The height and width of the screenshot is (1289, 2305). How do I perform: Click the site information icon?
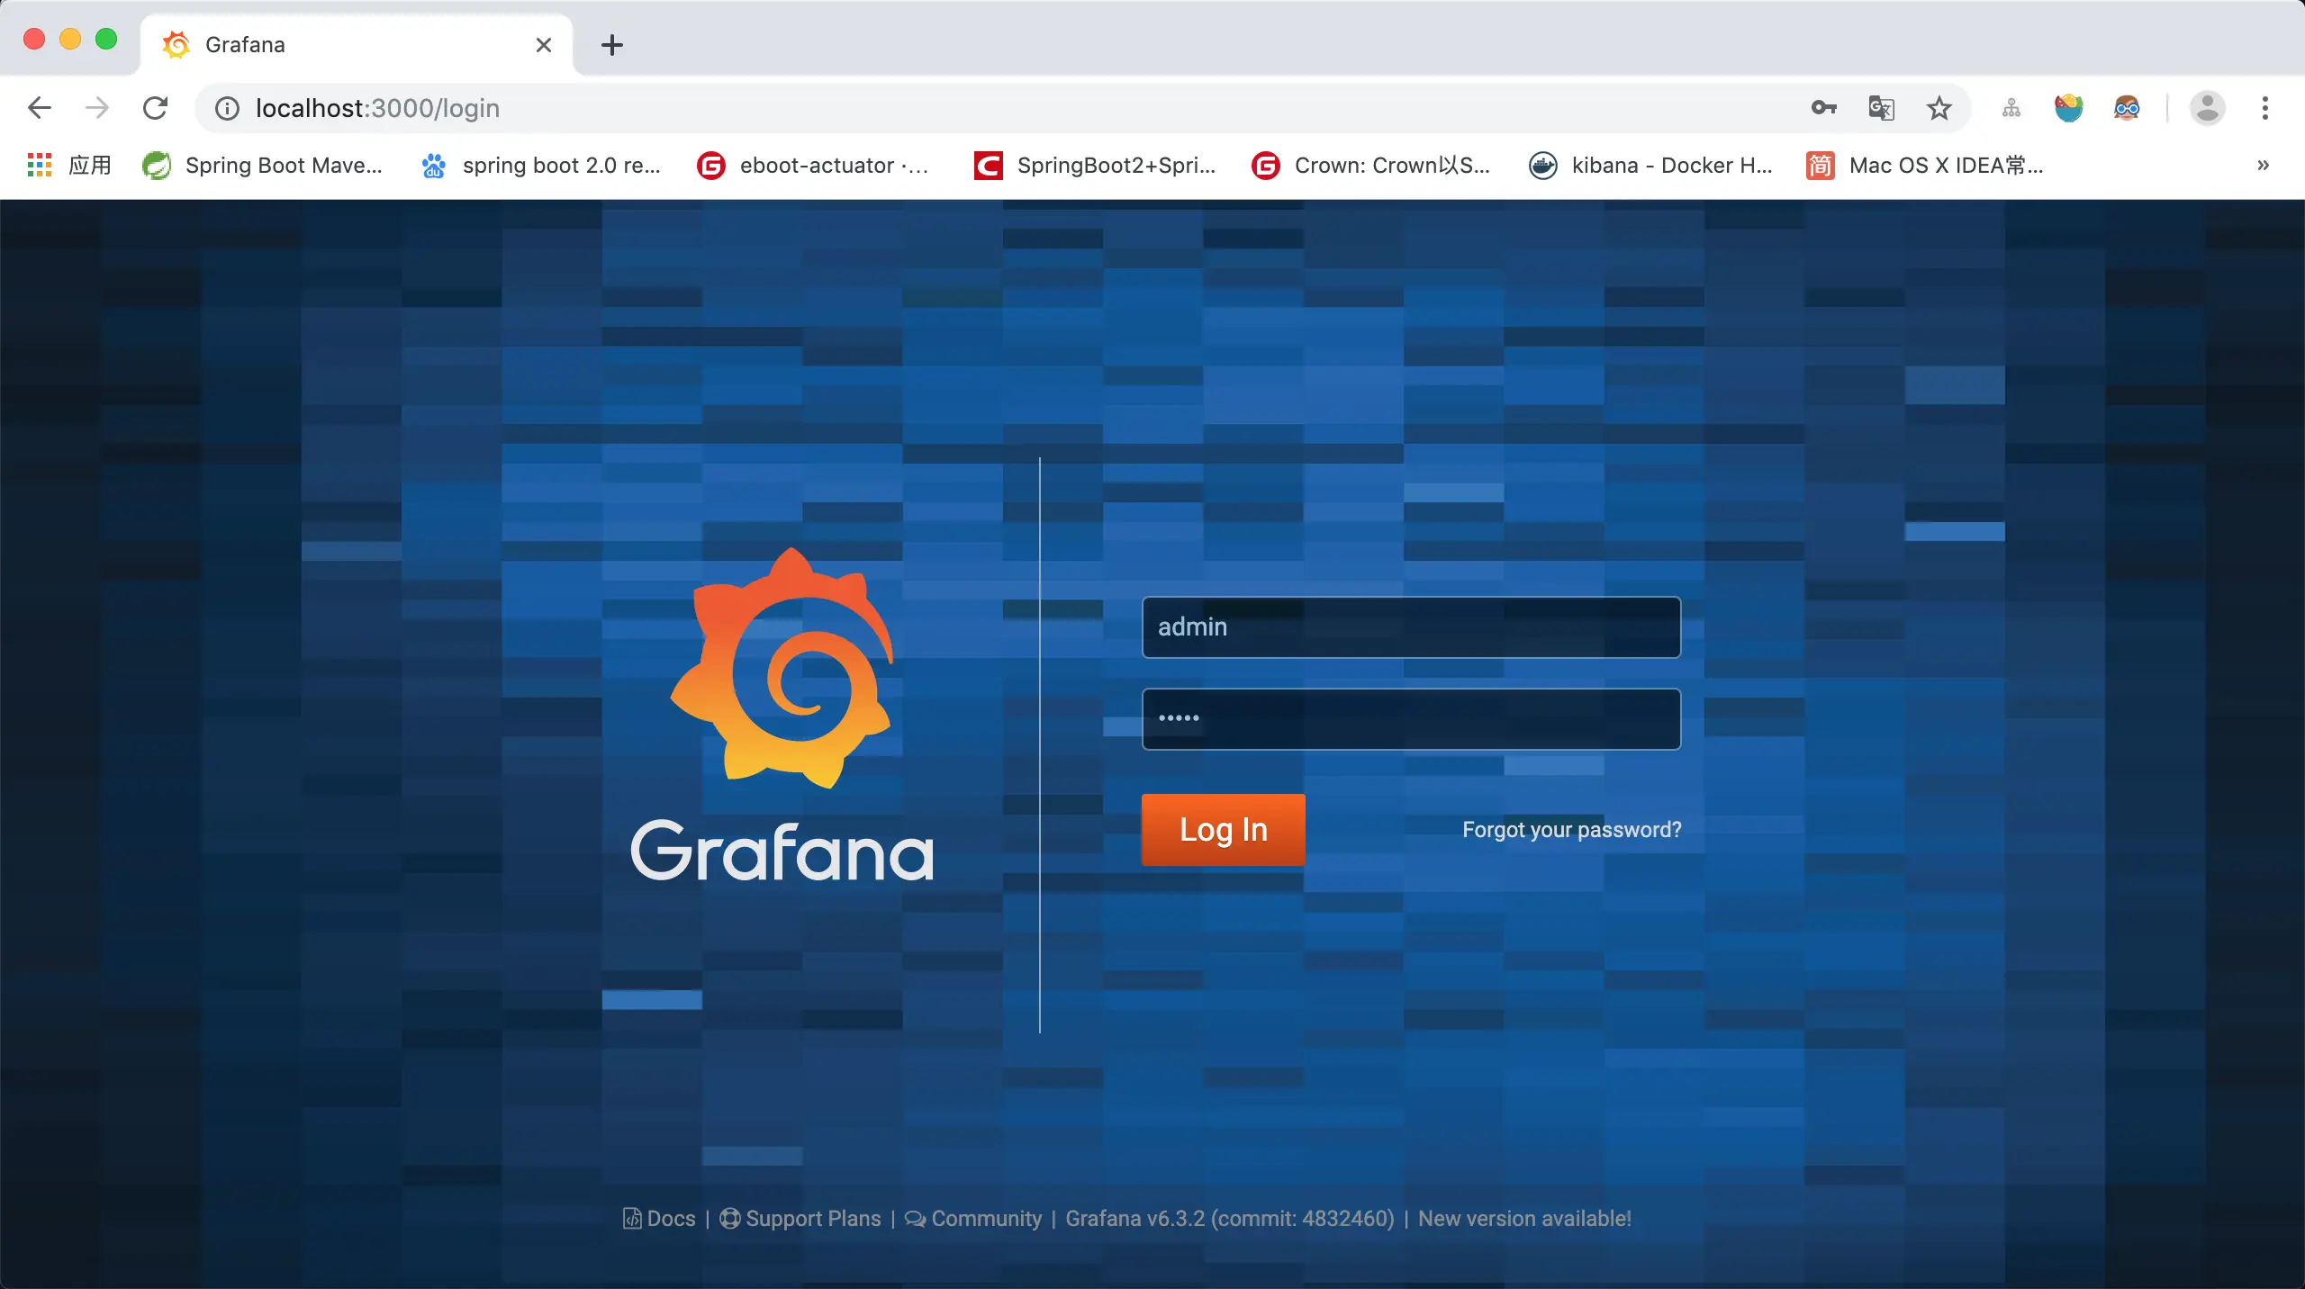pyautogui.click(x=227, y=108)
